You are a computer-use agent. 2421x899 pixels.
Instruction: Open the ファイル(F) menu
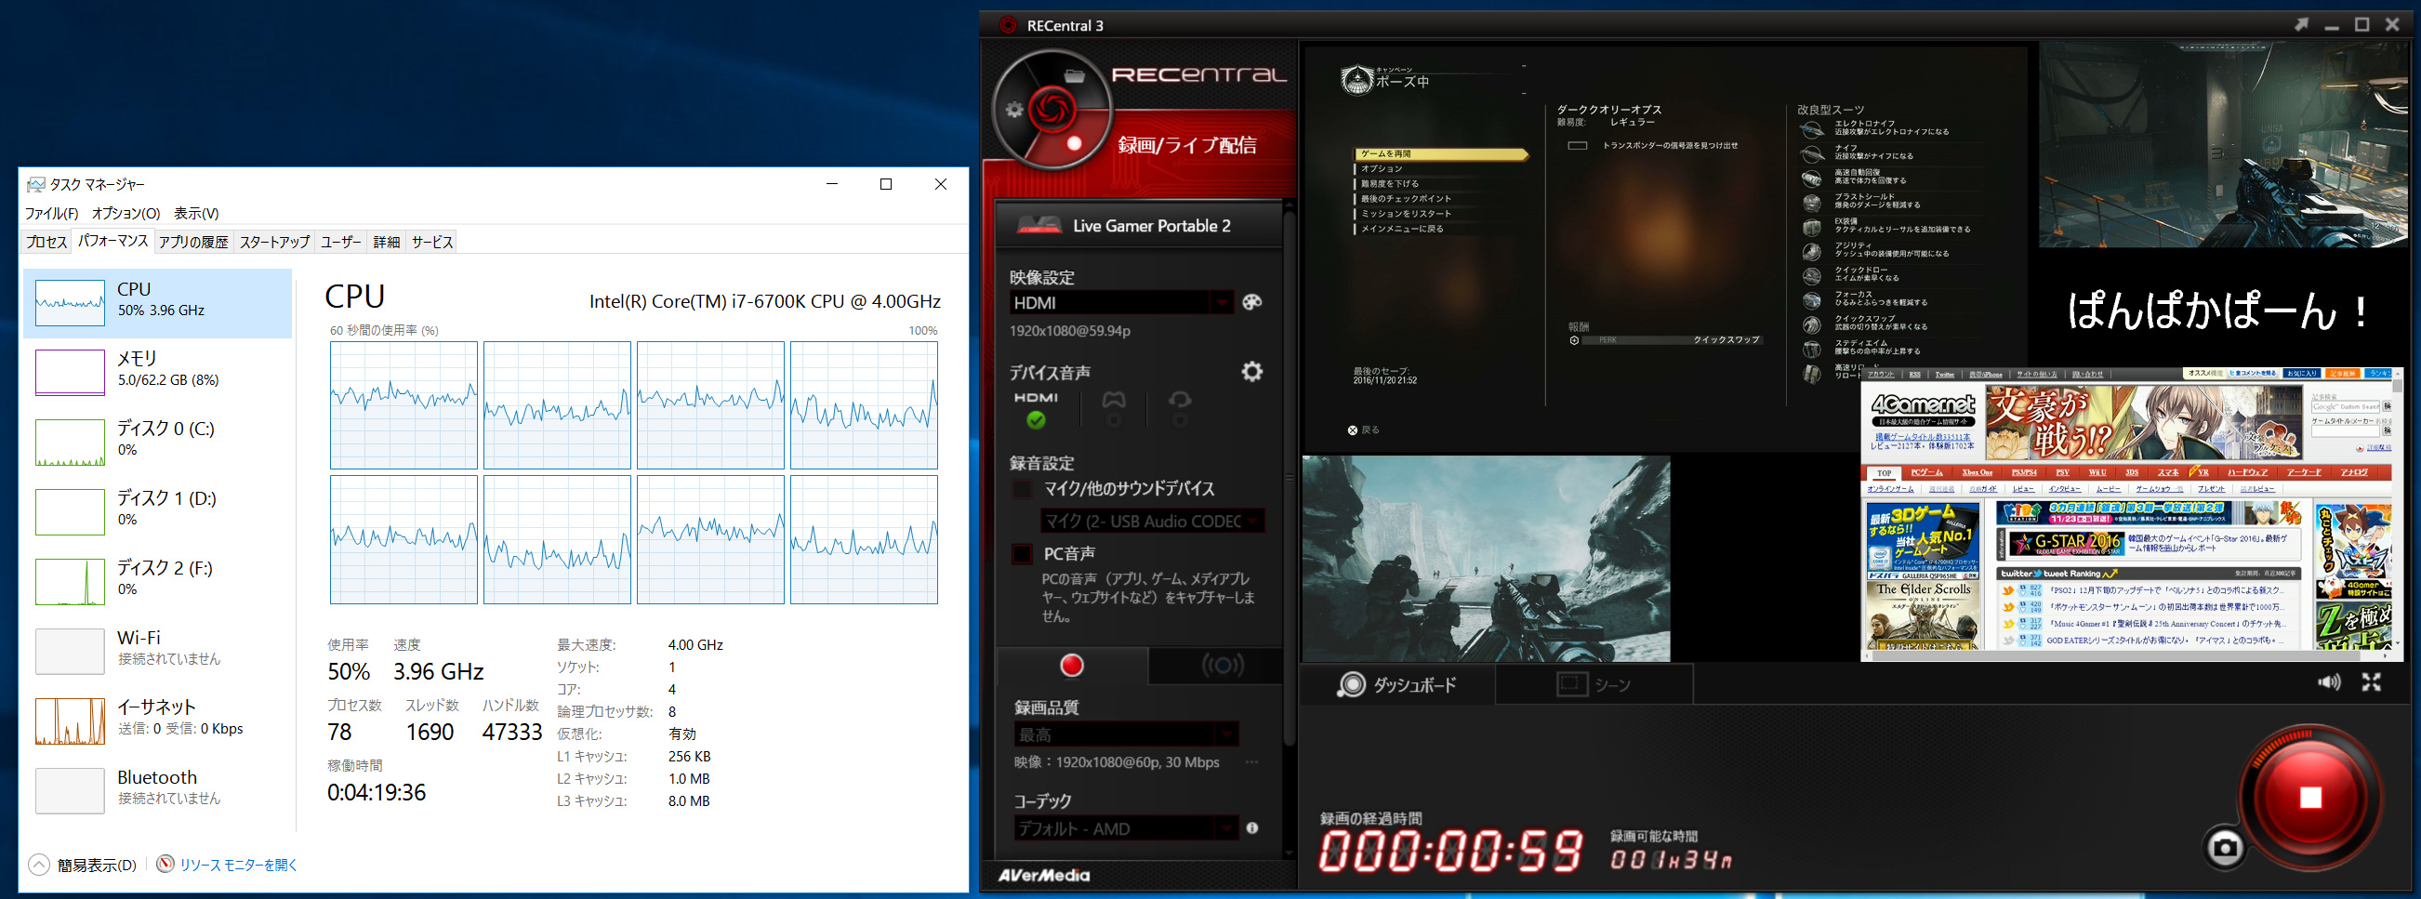(x=52, y=213)
